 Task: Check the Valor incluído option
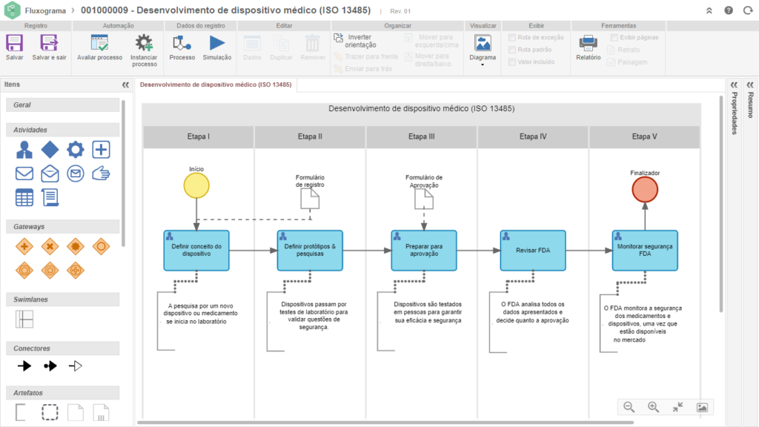pyautogui.click(x=513, y=62)
